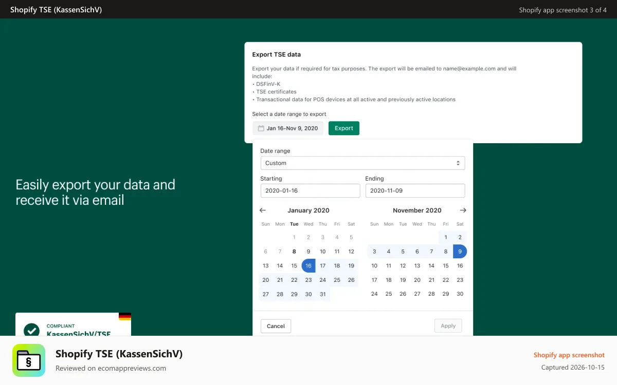Click the German flag icon
The width and height of the screenshot is (617, 385).
click(x=125, y=317)
